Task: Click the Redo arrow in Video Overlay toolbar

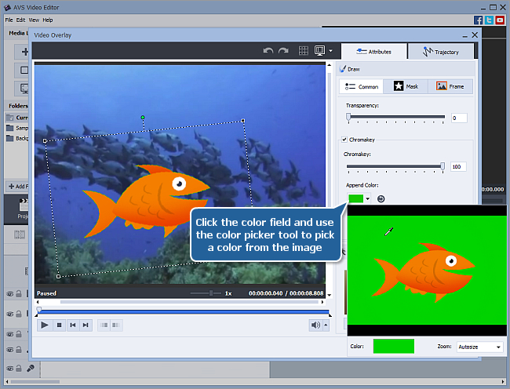Action: tap(283, 51)
